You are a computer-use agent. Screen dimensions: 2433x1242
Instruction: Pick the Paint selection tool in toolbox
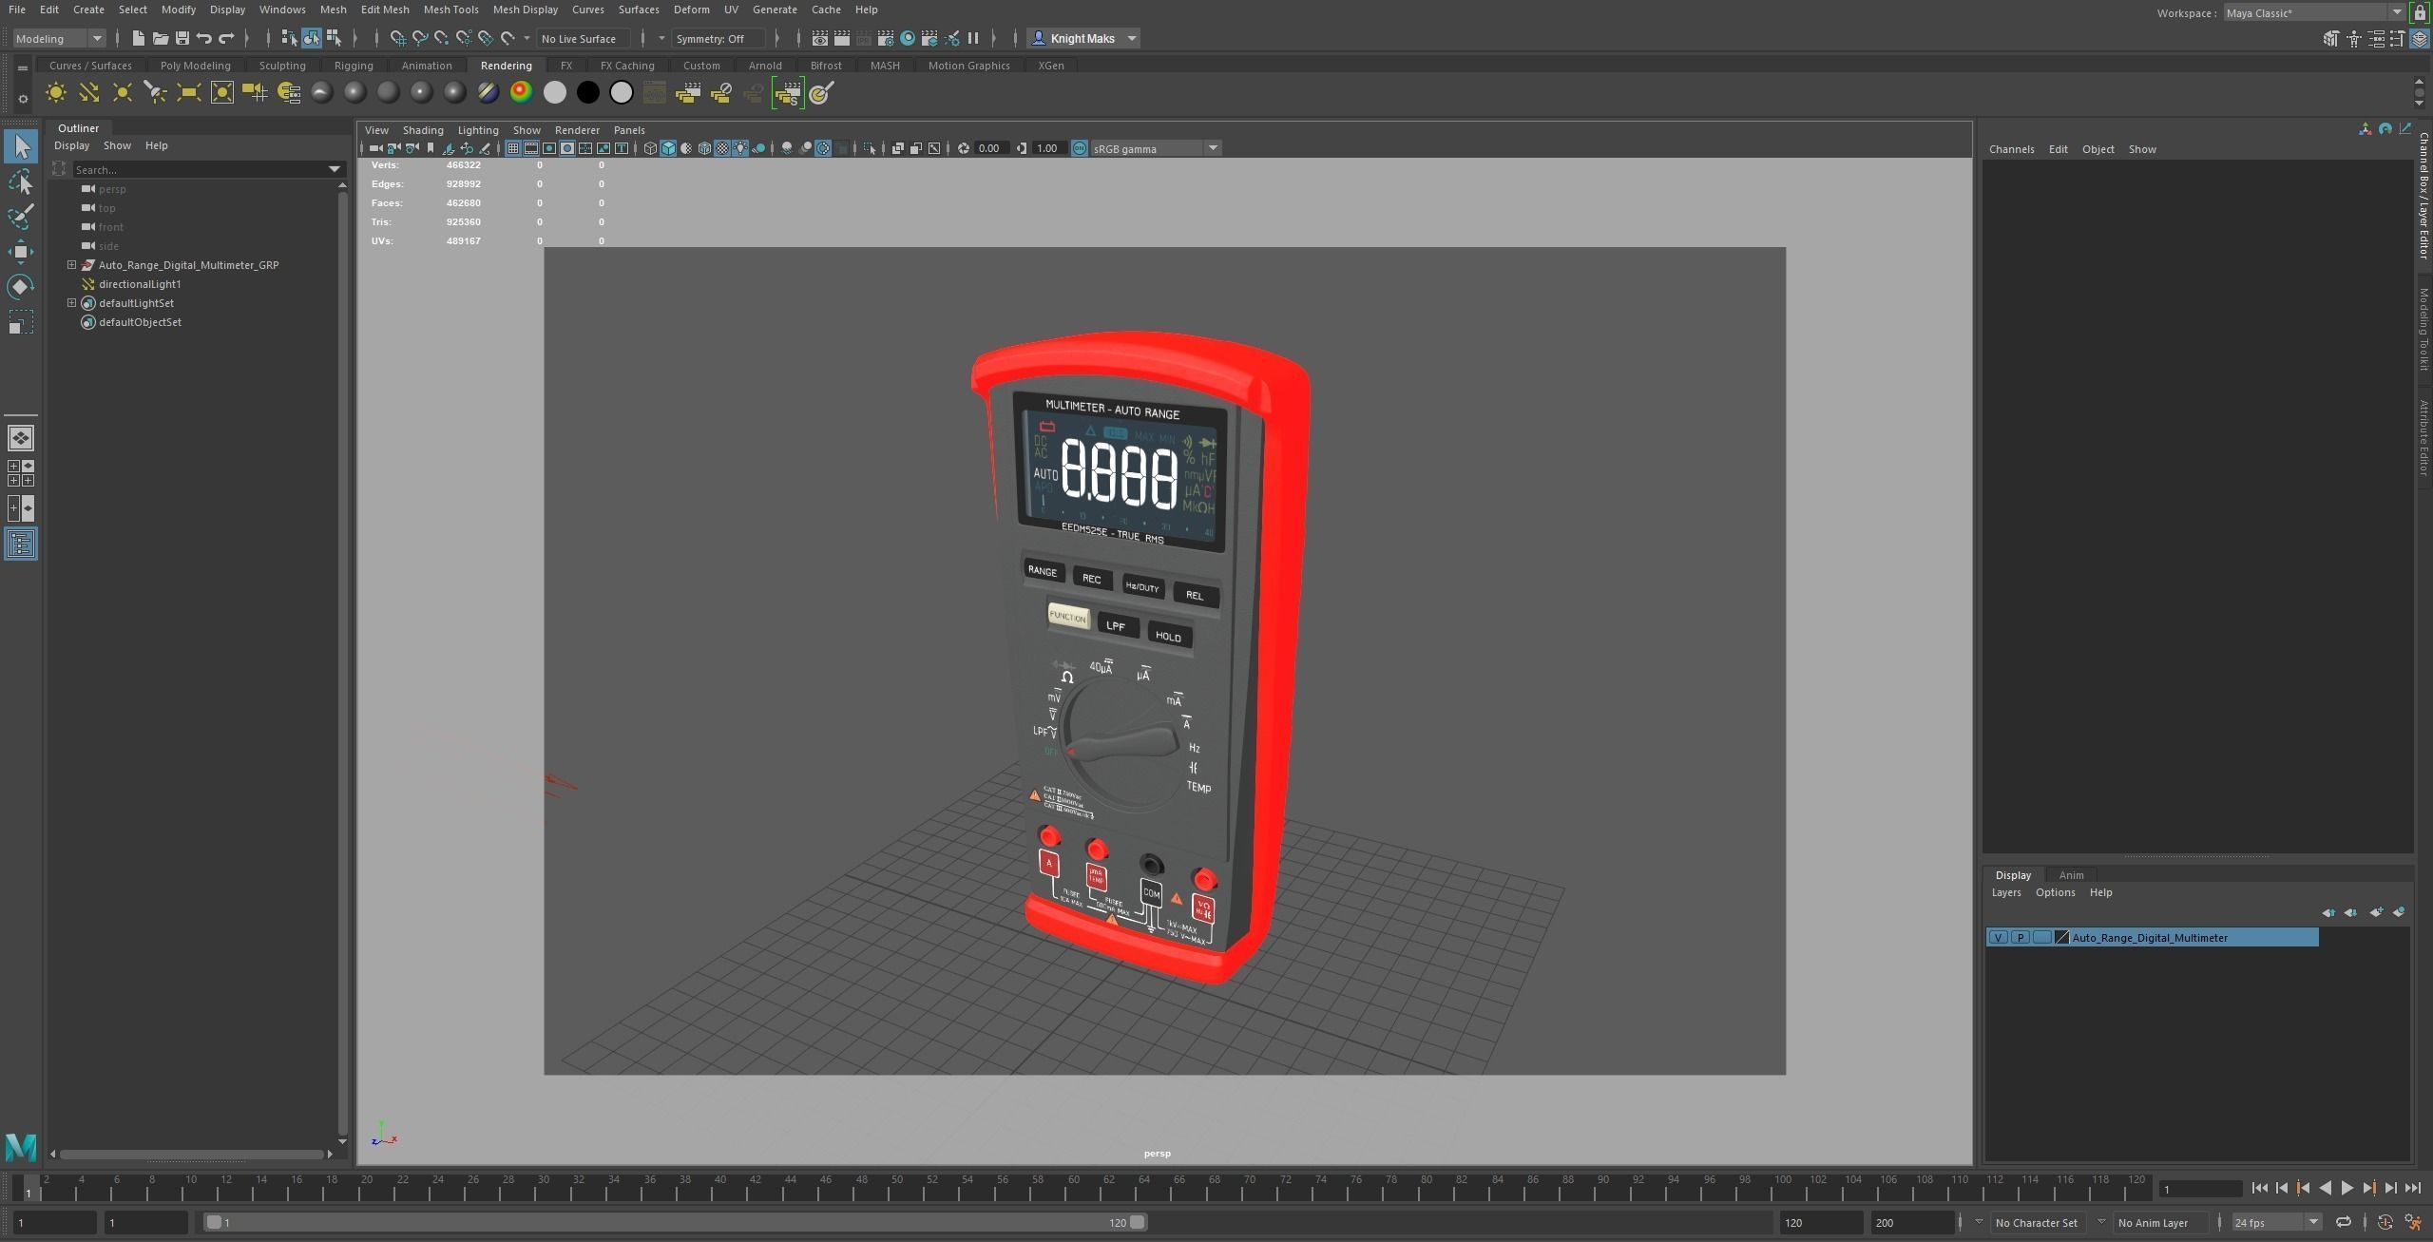tap(21, 217)
